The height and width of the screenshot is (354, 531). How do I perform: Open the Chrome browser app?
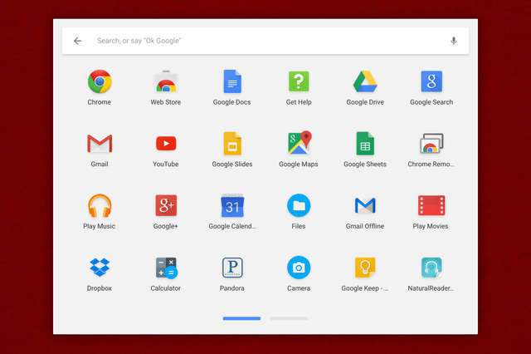[x=100, y=81]
